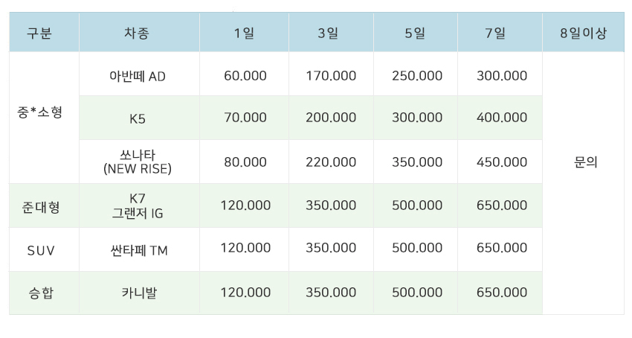Click the 5일 column header

416,33
